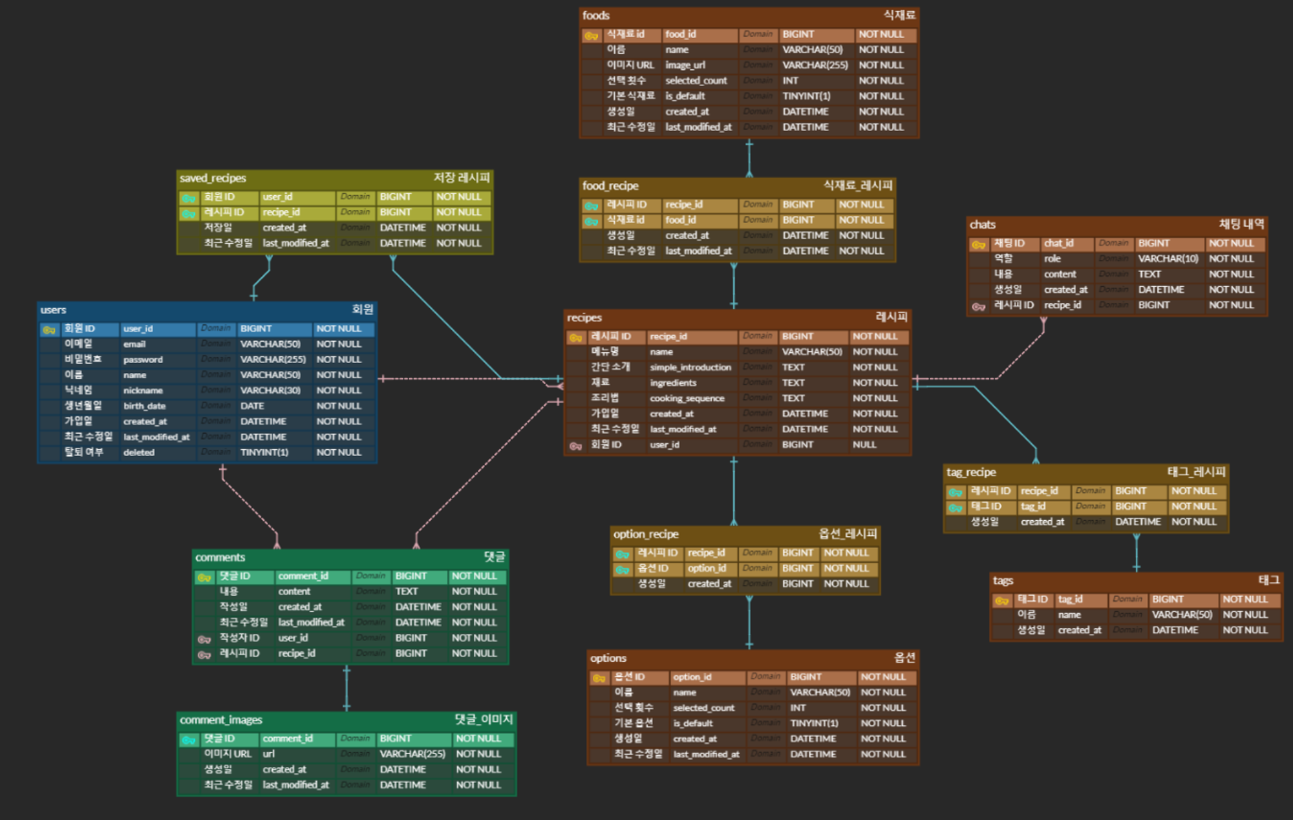Click the cooking_sequence field in recipes

point(687,399)
